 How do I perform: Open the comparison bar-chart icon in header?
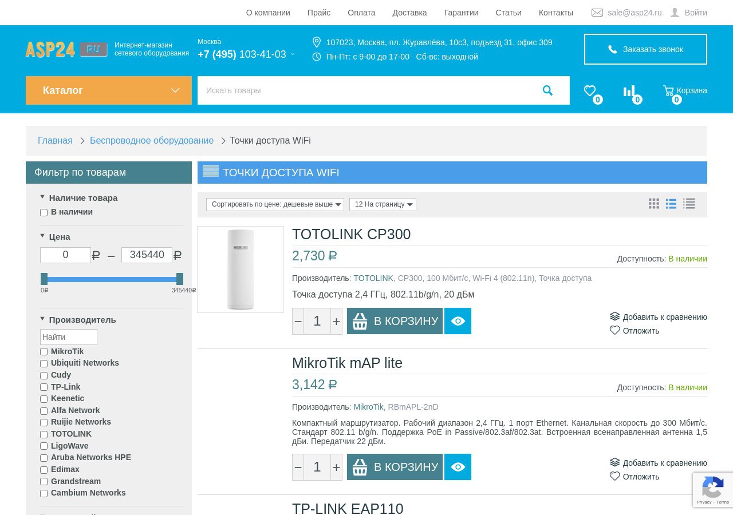pyautogui.click(x=629, y=91)
